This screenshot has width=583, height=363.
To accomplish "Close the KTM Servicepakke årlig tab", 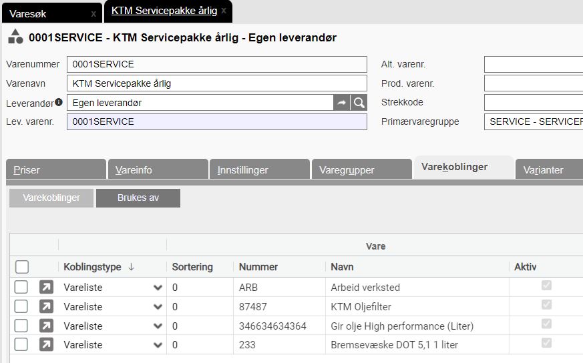I will coord(224,11).
